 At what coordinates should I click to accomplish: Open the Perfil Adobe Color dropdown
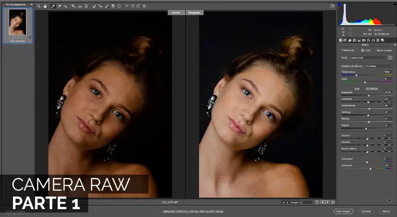[x=368, y=58]
